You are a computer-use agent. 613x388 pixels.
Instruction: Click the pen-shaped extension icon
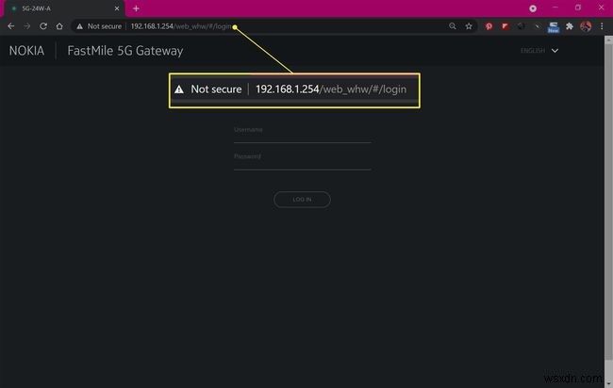coord(538,26)
